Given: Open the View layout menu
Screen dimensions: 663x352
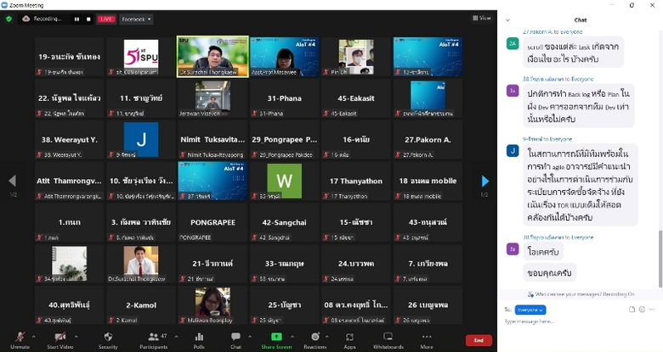Looking at the screenshot, I should click(x=484, y=18).
